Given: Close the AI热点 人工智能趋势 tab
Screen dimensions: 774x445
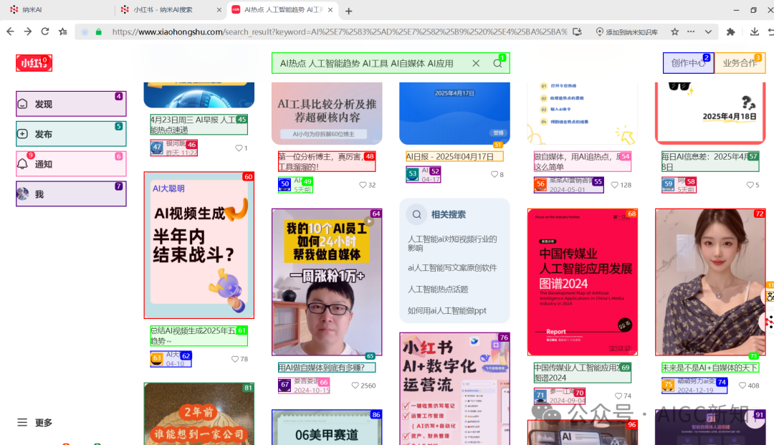Looking at the screenshot, I should tap(330, 10).
